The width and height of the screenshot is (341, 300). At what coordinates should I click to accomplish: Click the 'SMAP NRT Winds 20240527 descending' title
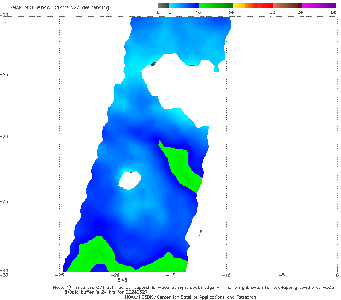pos(59,7)
